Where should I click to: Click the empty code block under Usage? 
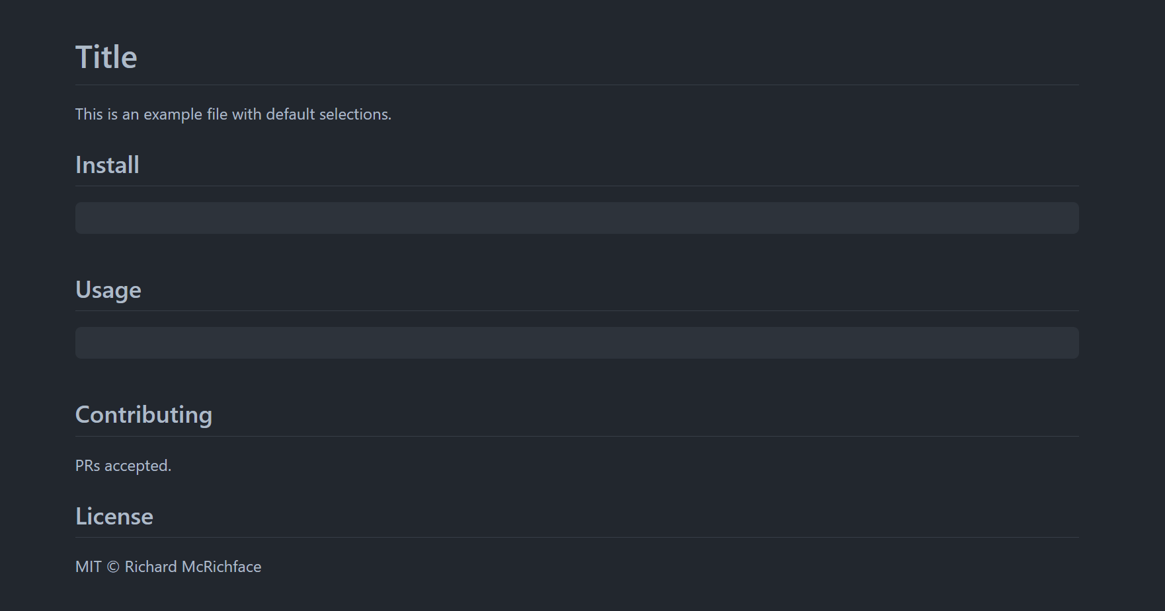[x=577, y=343]
